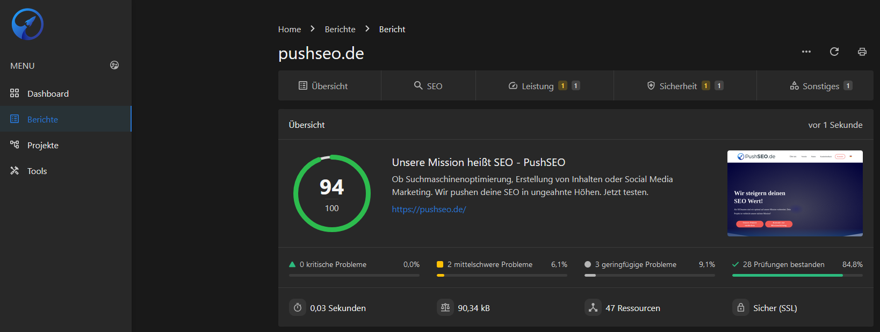
Task: Click the page title Unsere Mission heißt SEO
Action: point(479,162)
